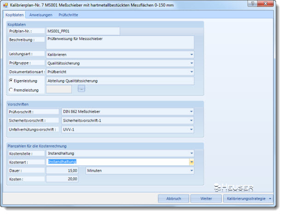Switch to the Anweisungen tab
The height and width of the screenshot is (214, 283).
(x=40, y=15)
